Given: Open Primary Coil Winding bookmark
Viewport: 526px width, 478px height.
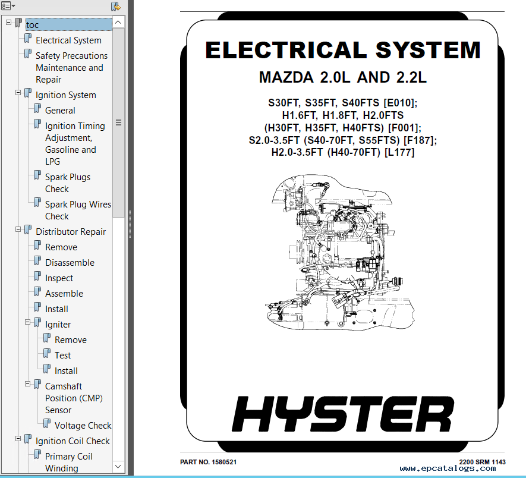Looking at the screenshot, I should click(x=69, y=462).
